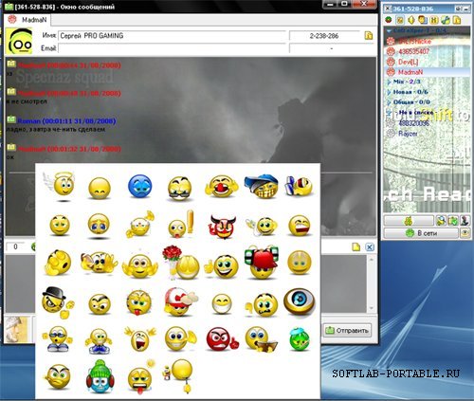Image resolution: width=474 pixels, height=401 pixels.
Task: Pick the bowler-hat smiley shaking fists
Action: tap(58, 302)
